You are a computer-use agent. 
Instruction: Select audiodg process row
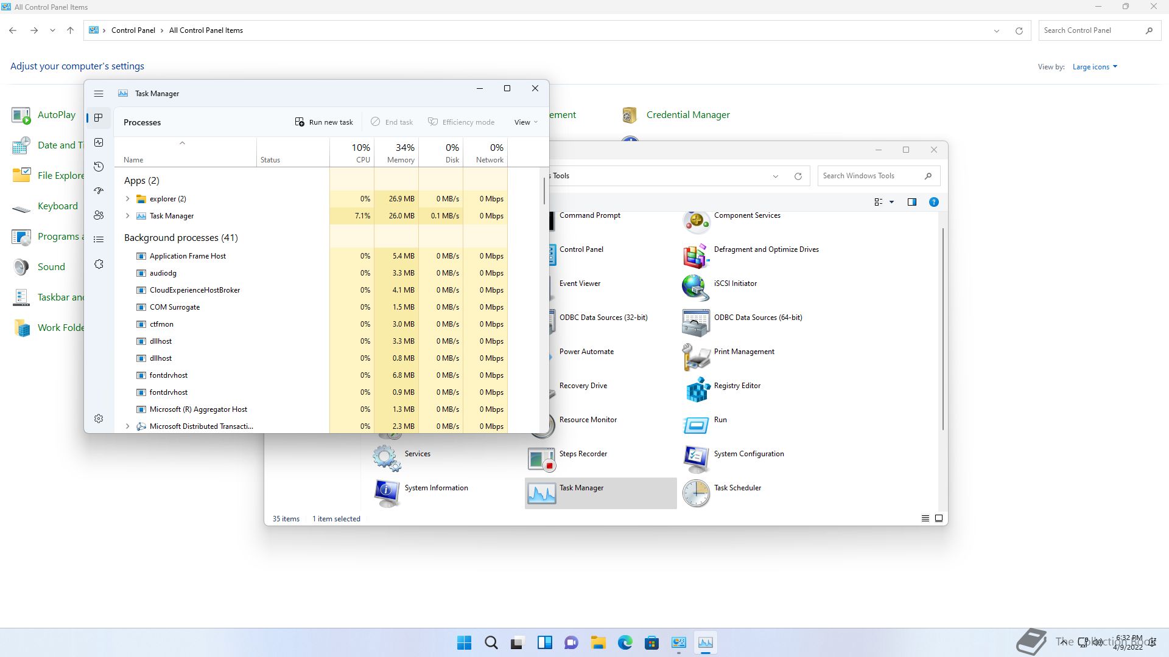tap(311, 273)
